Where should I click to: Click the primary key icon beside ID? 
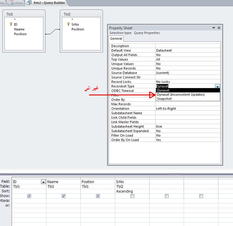11,24
